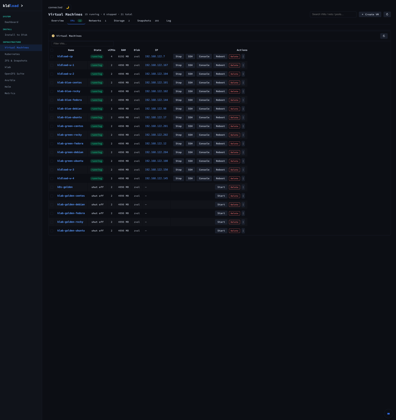Open more actions menu for k8s-golden
Viewport: 396px width, 420px height.
243,187
